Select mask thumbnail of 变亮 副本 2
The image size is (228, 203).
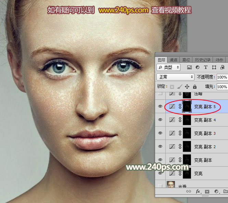[187, 146]
